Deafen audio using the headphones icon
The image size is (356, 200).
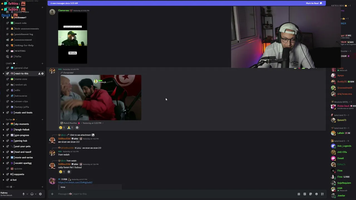point(32,194)
